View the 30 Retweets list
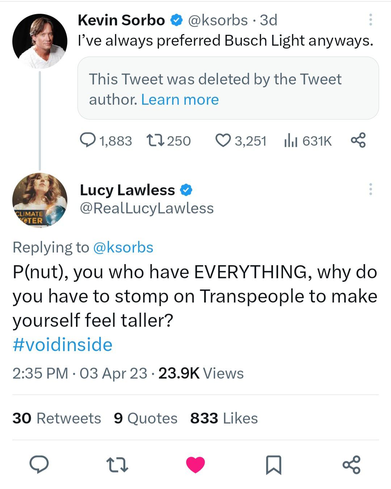 (x=57, y=418)
